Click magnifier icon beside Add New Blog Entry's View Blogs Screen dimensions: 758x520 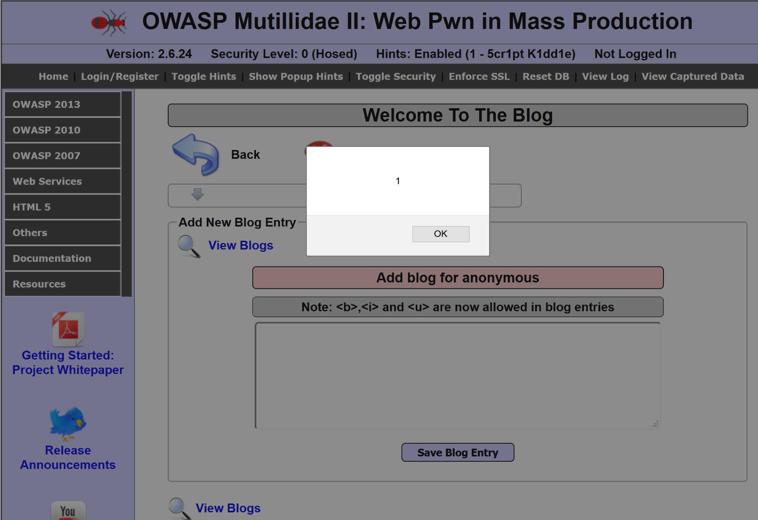pyautogui.click(x=189, y=246)
